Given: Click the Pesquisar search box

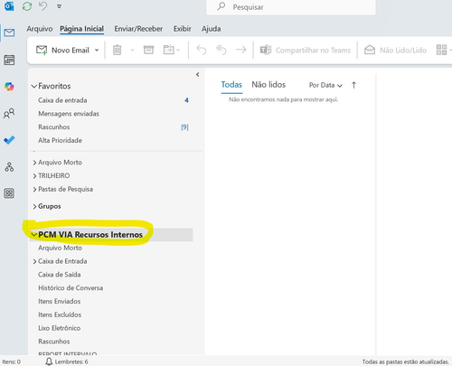Looking at the screenshot, I should click(291, 7).
